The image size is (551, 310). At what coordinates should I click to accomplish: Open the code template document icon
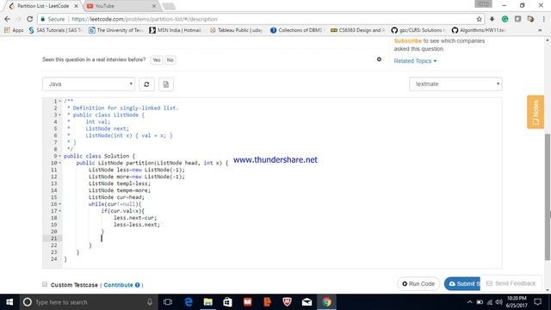(x=166, y=84)
